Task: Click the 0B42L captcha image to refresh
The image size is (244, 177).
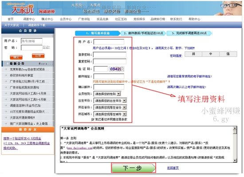Action: 116,69
